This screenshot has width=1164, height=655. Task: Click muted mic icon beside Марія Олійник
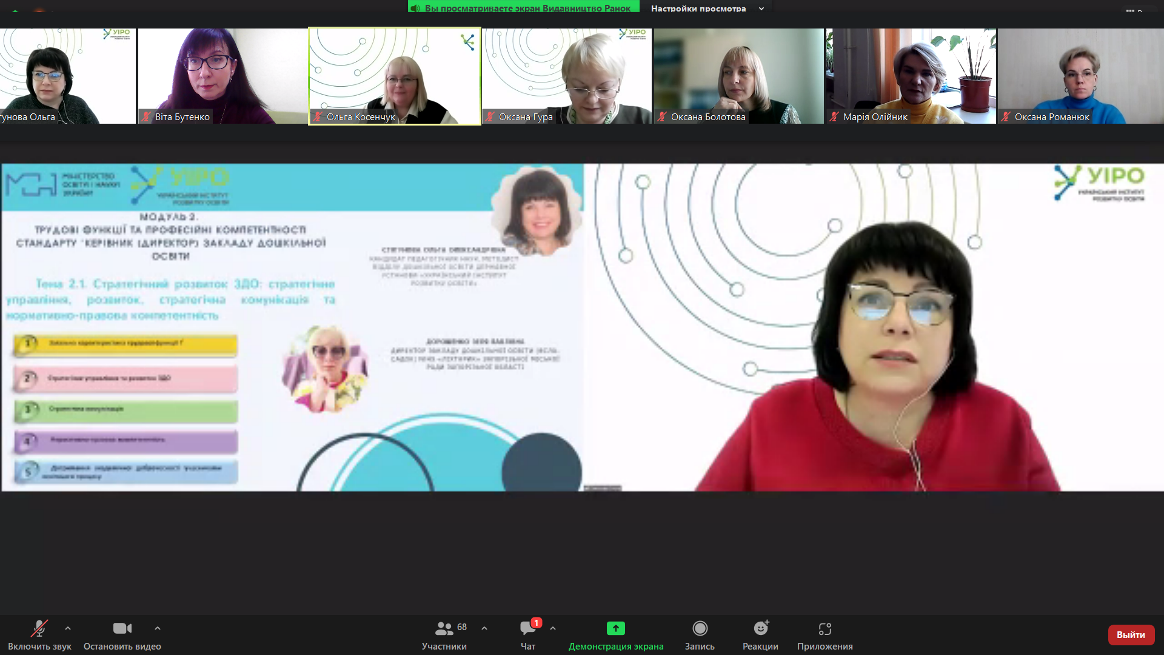point(834,116)
